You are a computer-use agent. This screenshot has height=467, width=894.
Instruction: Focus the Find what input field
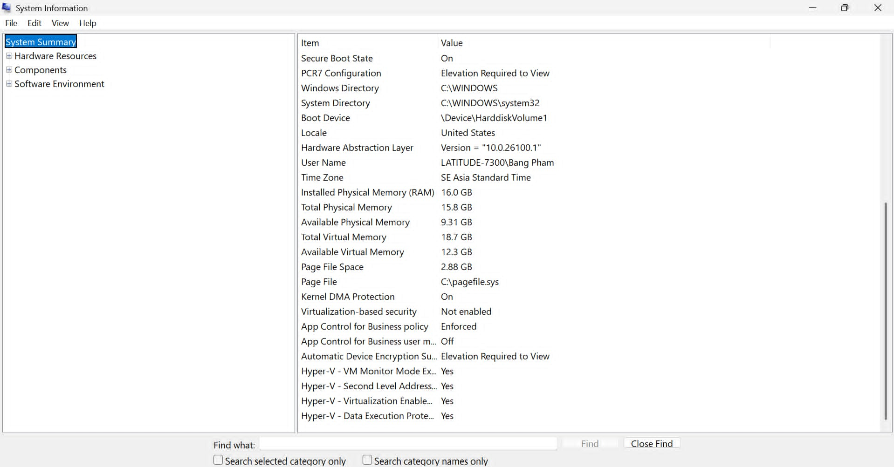pyautogui.click(x=408, y=444)
